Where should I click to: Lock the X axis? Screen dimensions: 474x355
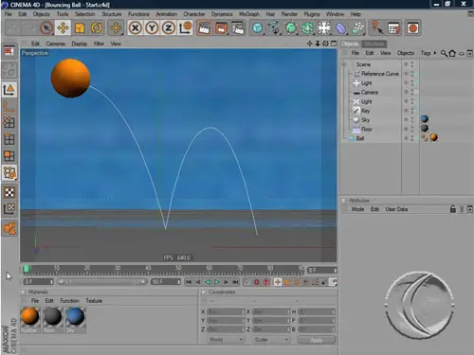click(x=136, y=28)
